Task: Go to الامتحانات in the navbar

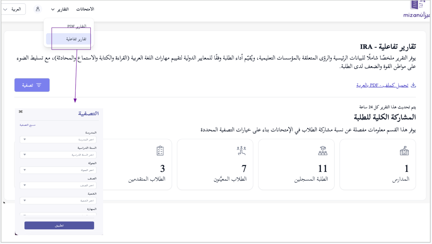Action: 85,9
